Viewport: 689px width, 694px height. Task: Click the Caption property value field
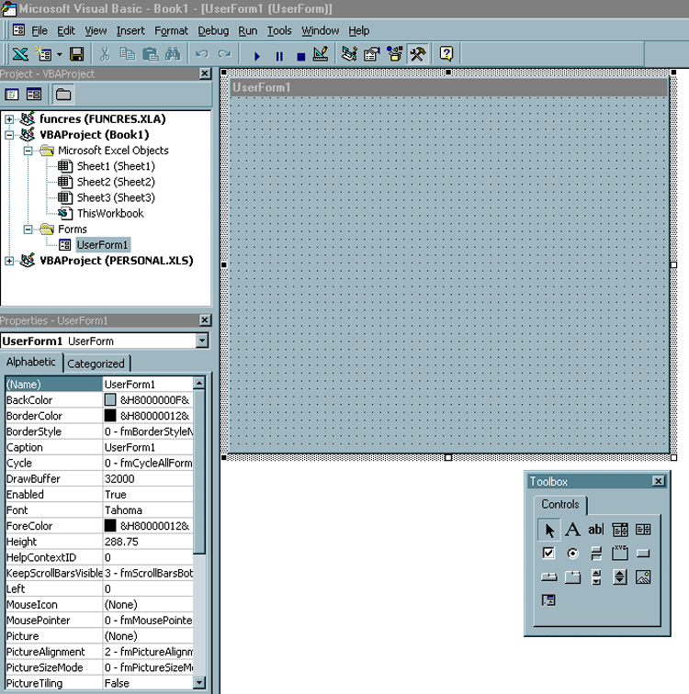point(148,447)
